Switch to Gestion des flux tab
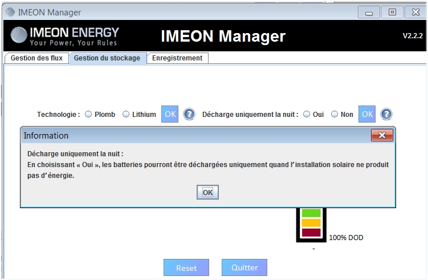The image size is (428, 280). (36, 58)
